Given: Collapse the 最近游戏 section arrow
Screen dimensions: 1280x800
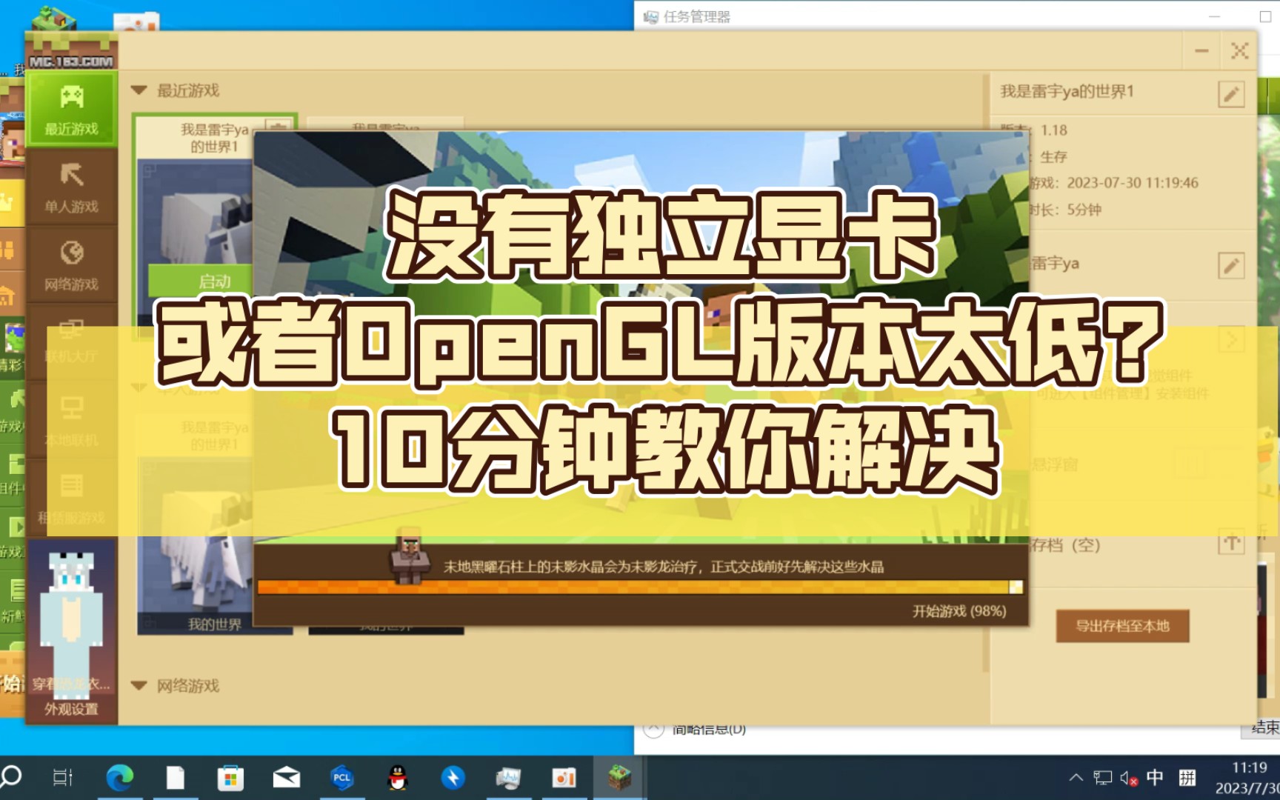Looking at the screenshot, I should (x=139, y=90).
